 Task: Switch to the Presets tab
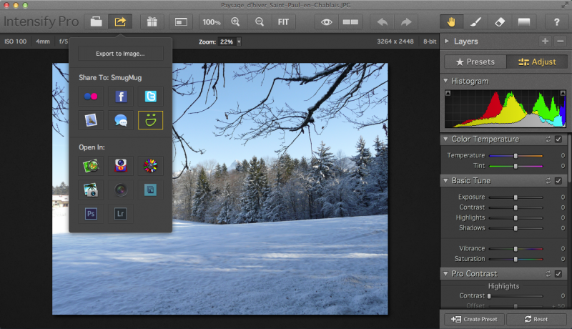(x=475, y=62)
